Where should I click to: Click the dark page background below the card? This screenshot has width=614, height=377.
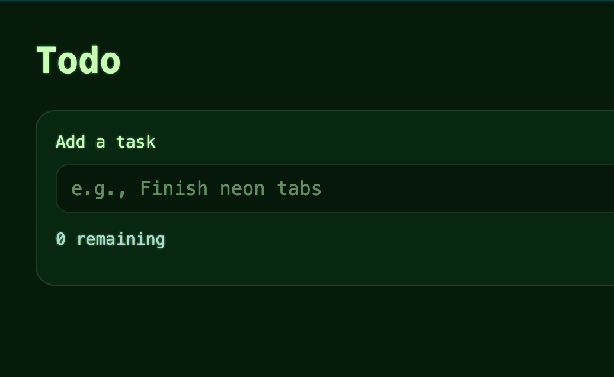(296, 332)
